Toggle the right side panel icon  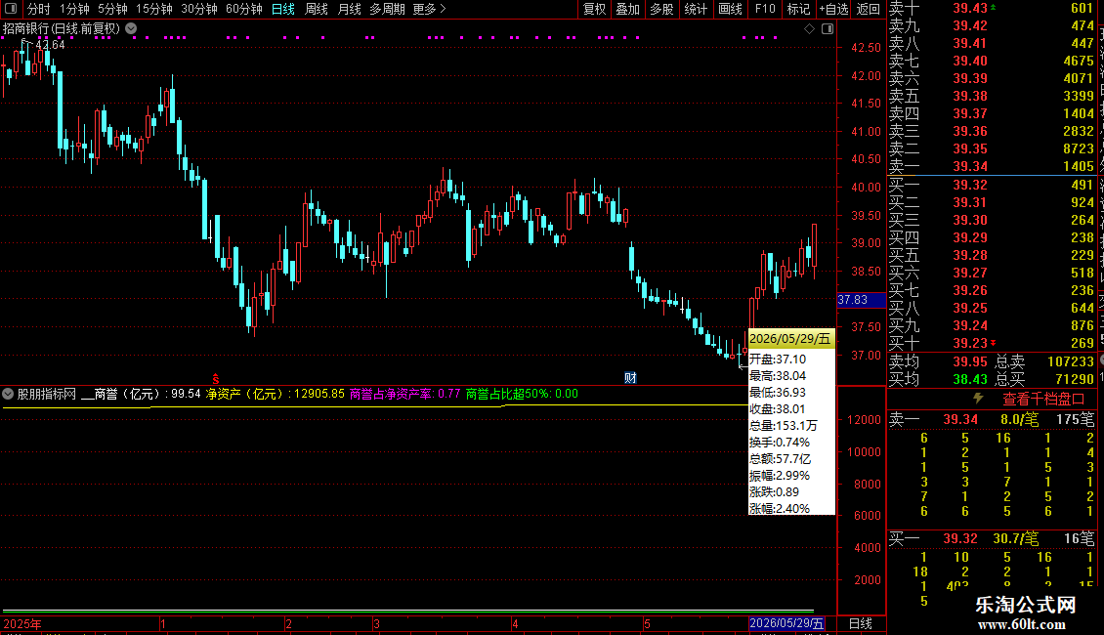click(x=828, y=29)
